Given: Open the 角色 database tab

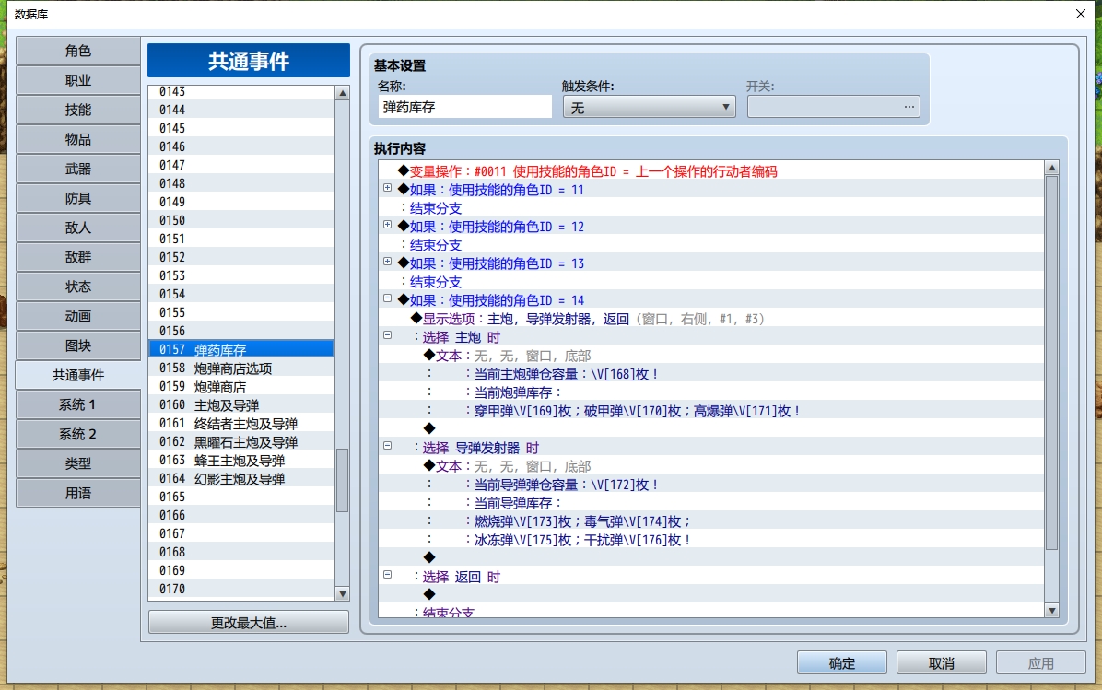Looking at the screenshot, I should point(78,52).
